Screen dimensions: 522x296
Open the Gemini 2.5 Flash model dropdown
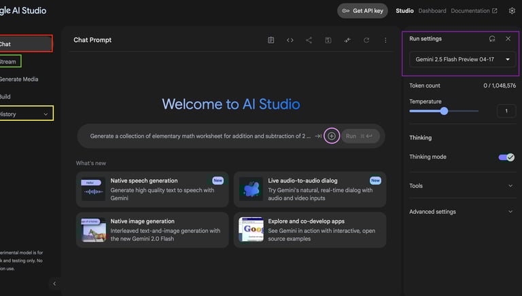click(x=462, y=60)
